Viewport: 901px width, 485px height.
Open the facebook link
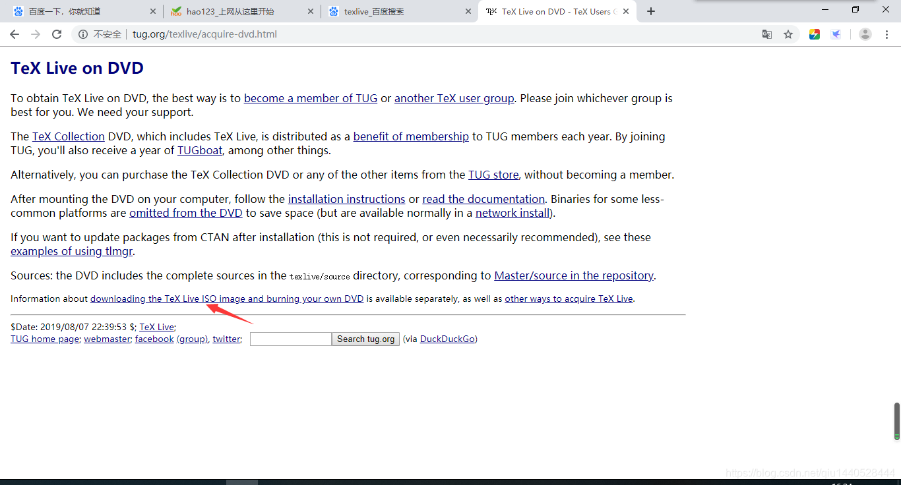click(x=154, y=339)
